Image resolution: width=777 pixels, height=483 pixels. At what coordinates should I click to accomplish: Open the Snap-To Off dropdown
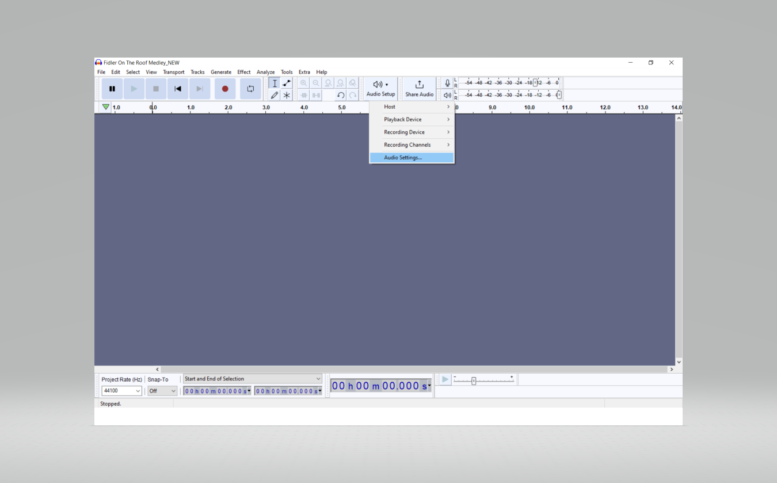[162, 391]
